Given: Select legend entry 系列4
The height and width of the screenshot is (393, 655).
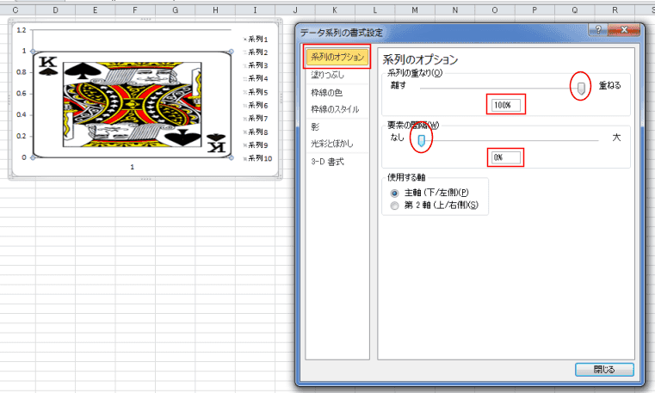Looking at the screenshot, I should [256, 78].
